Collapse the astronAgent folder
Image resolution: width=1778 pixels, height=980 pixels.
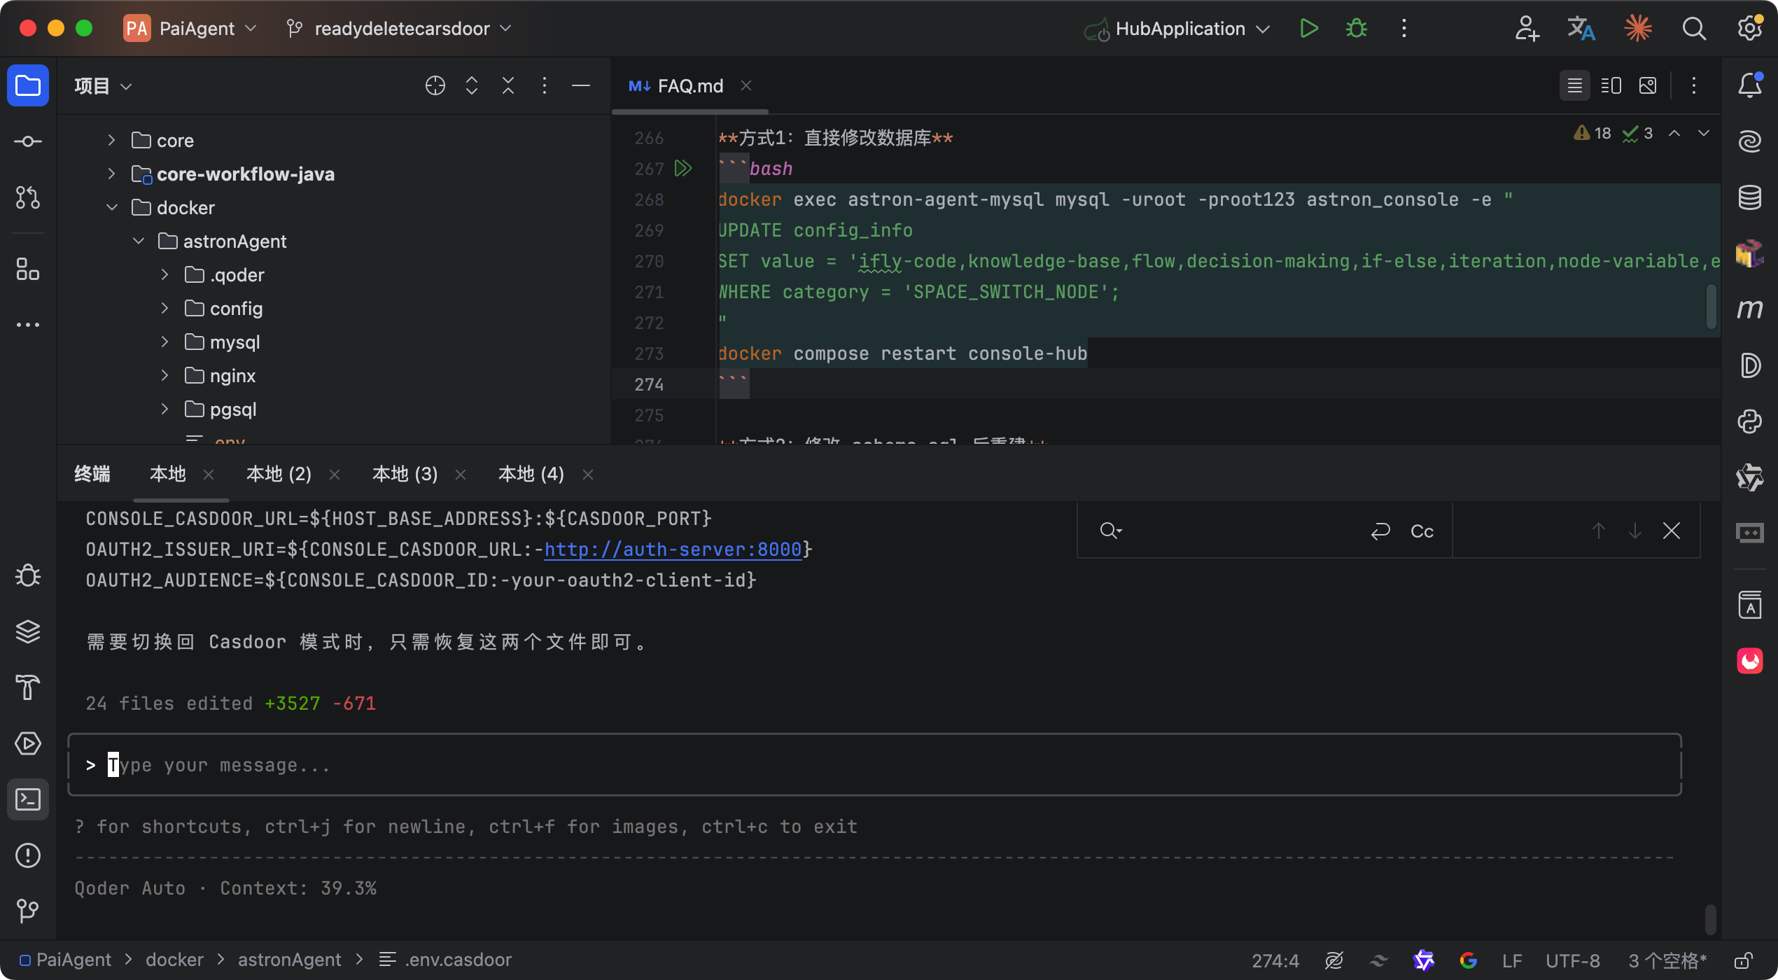[139, 241]
